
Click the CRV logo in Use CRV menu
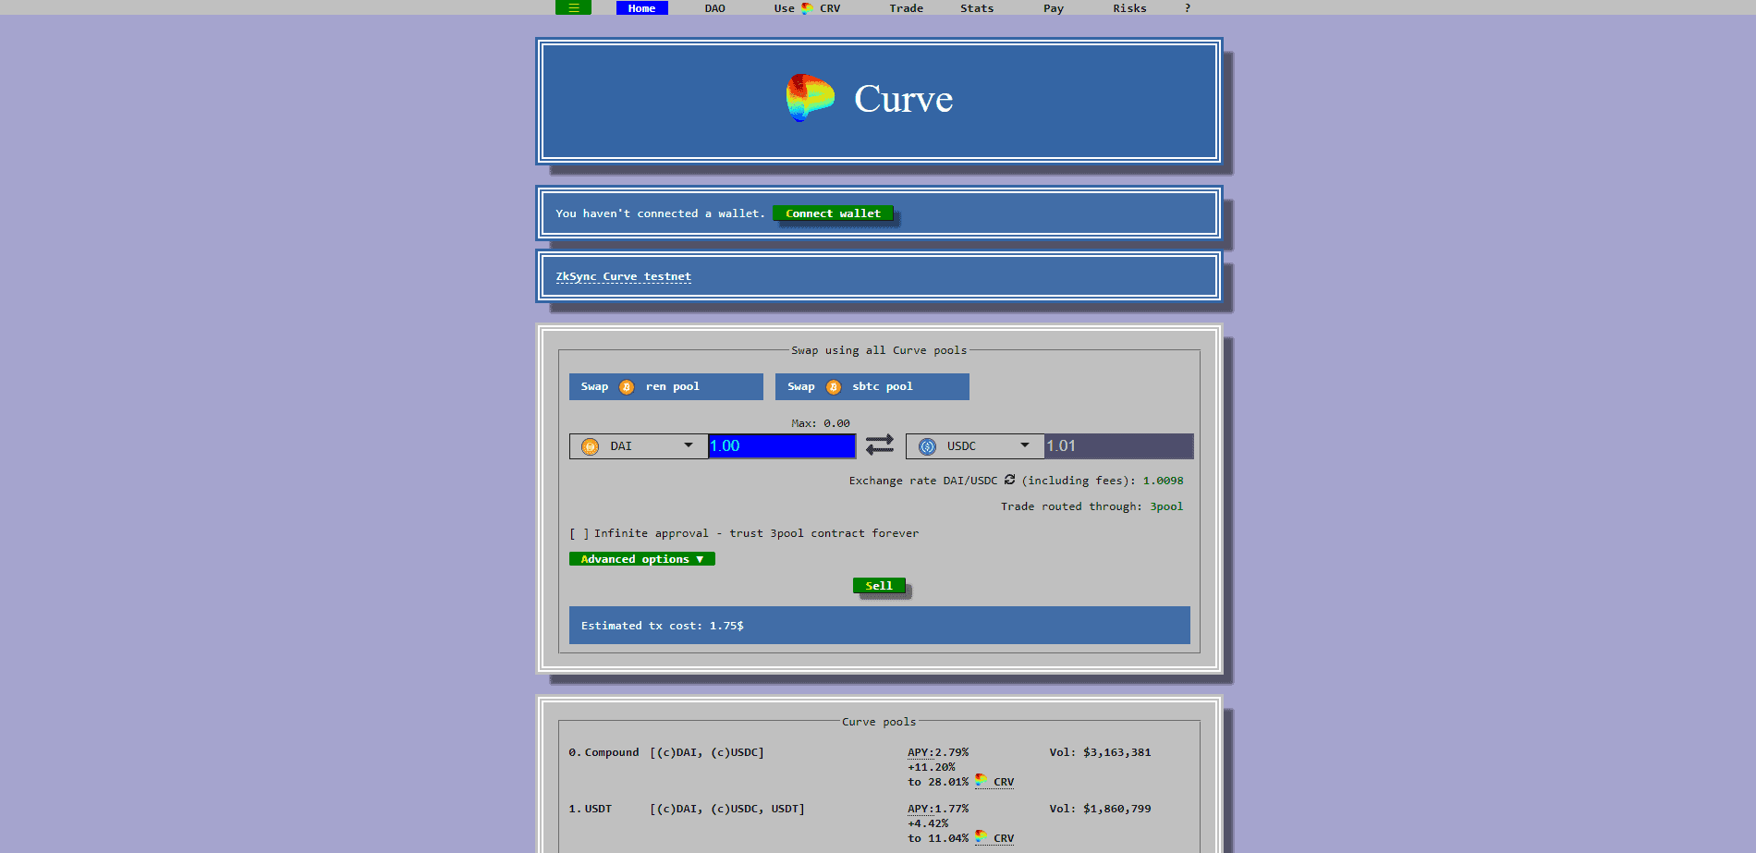pos(807,8)
